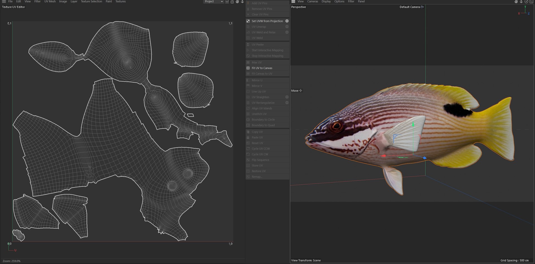Click the Default Camera label
Viewport: 535px width, 264px height.
point(410,7)
